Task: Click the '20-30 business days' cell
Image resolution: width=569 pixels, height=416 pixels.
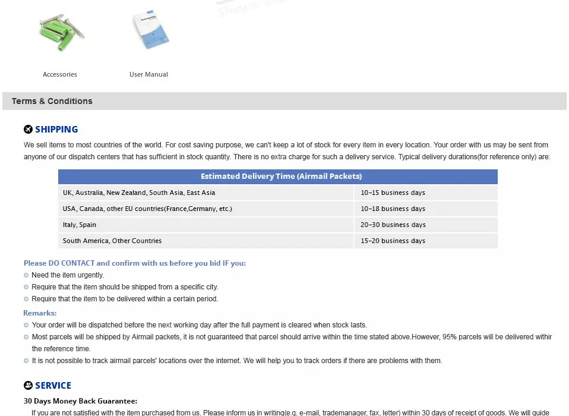Action: point(426,225)
